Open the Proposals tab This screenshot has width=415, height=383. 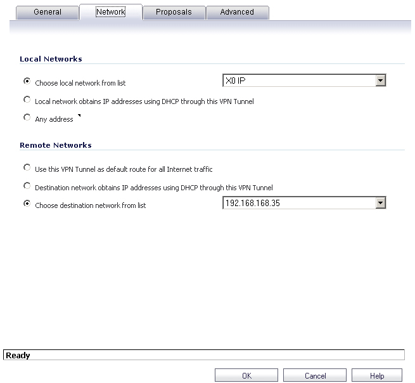[174, 12]
